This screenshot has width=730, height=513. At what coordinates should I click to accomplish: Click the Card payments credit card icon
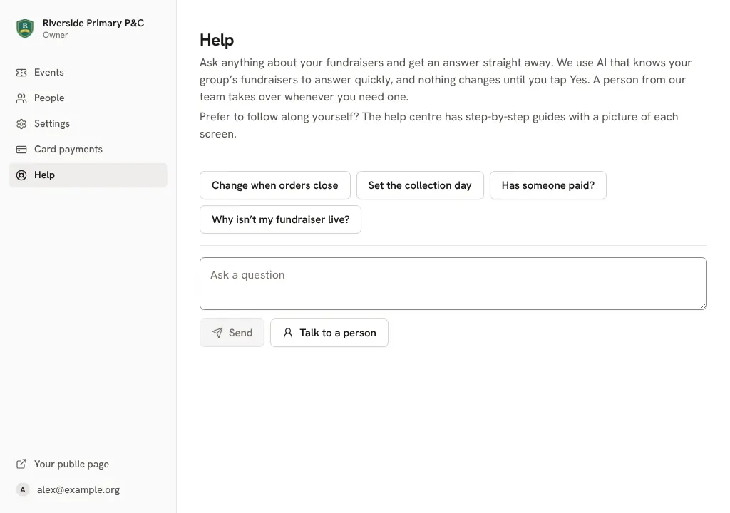pos(21,150)
